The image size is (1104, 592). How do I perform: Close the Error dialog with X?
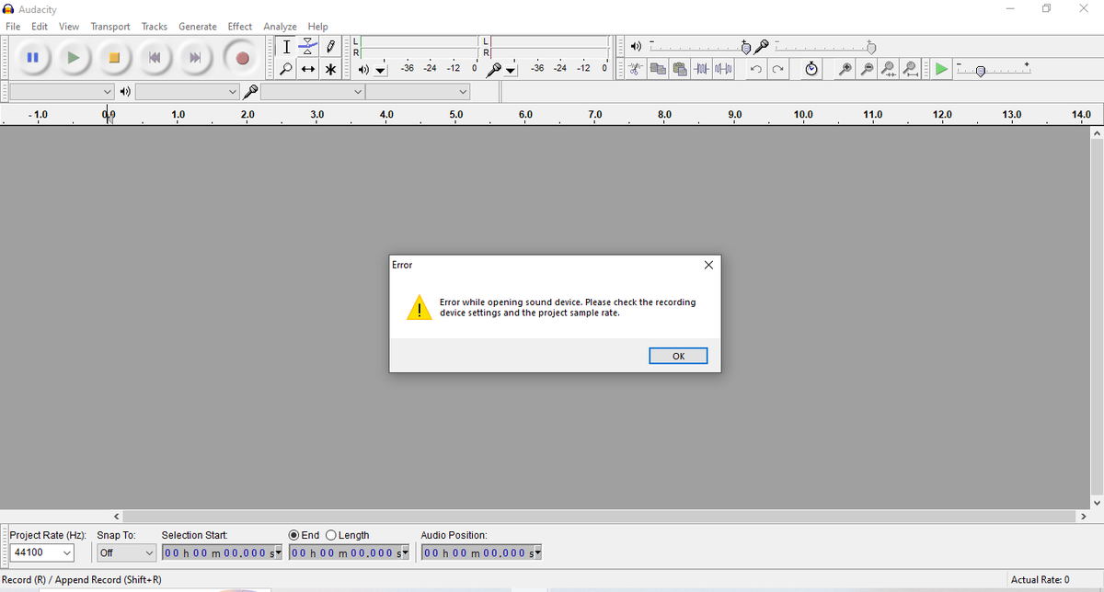pos(707,265)
